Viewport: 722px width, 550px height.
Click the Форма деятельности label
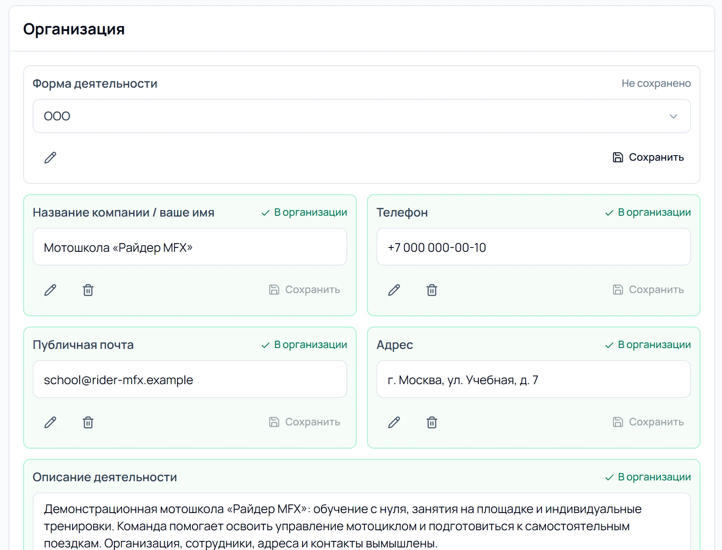pyautogui.click(x=95, y=83)
